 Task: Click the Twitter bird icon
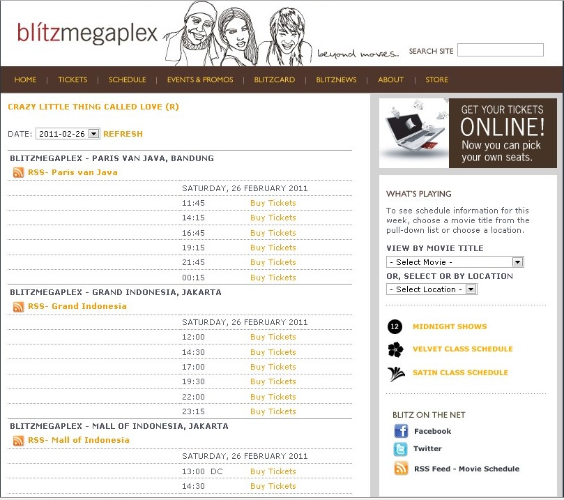401,449
